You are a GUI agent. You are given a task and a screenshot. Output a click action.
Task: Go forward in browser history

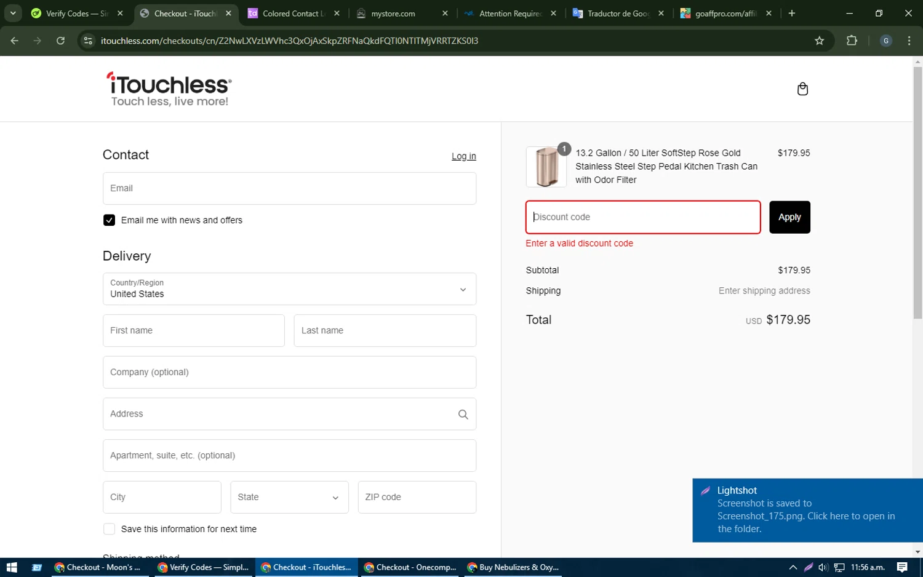tap(38, 41)
